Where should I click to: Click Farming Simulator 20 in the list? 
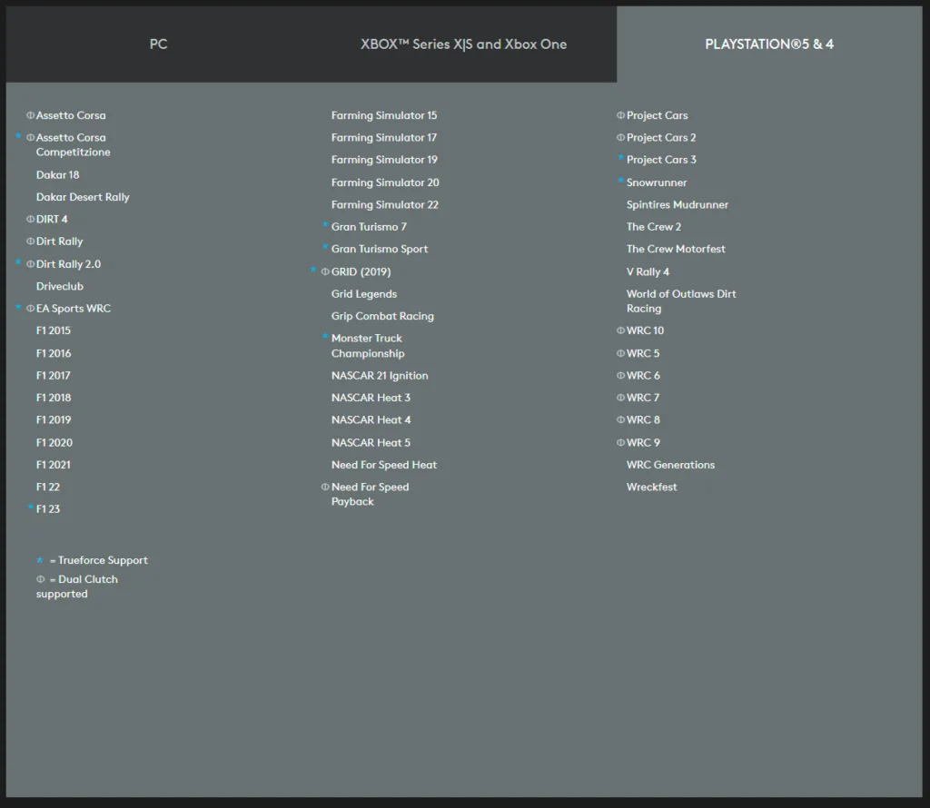(x=385, y=182)
